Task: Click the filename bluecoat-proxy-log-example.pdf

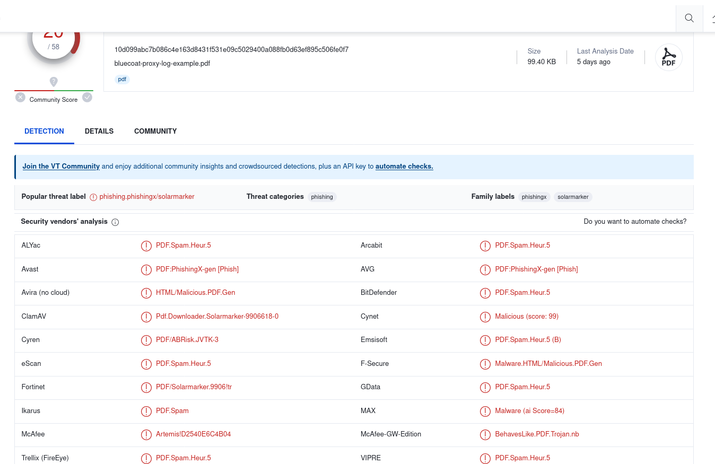Action: pos(162,64)
